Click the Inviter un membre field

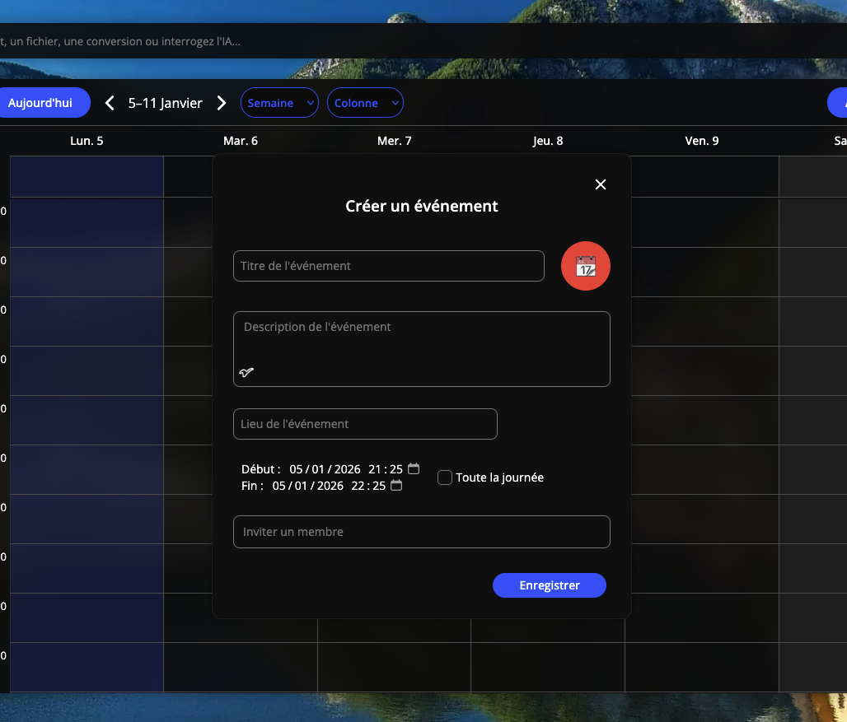point(421,532)
